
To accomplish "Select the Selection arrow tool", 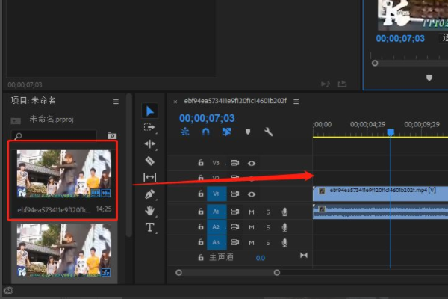I will pos(149,111).
